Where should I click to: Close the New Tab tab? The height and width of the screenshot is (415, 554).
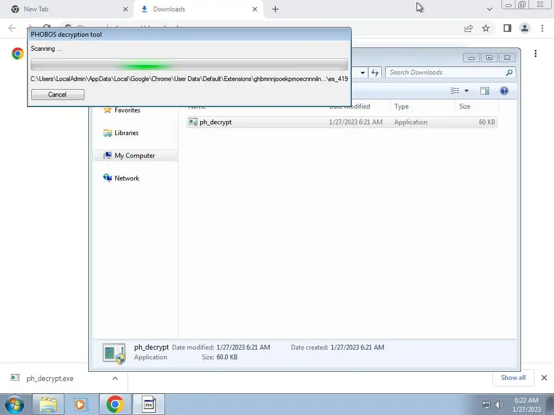pos(125,10)
